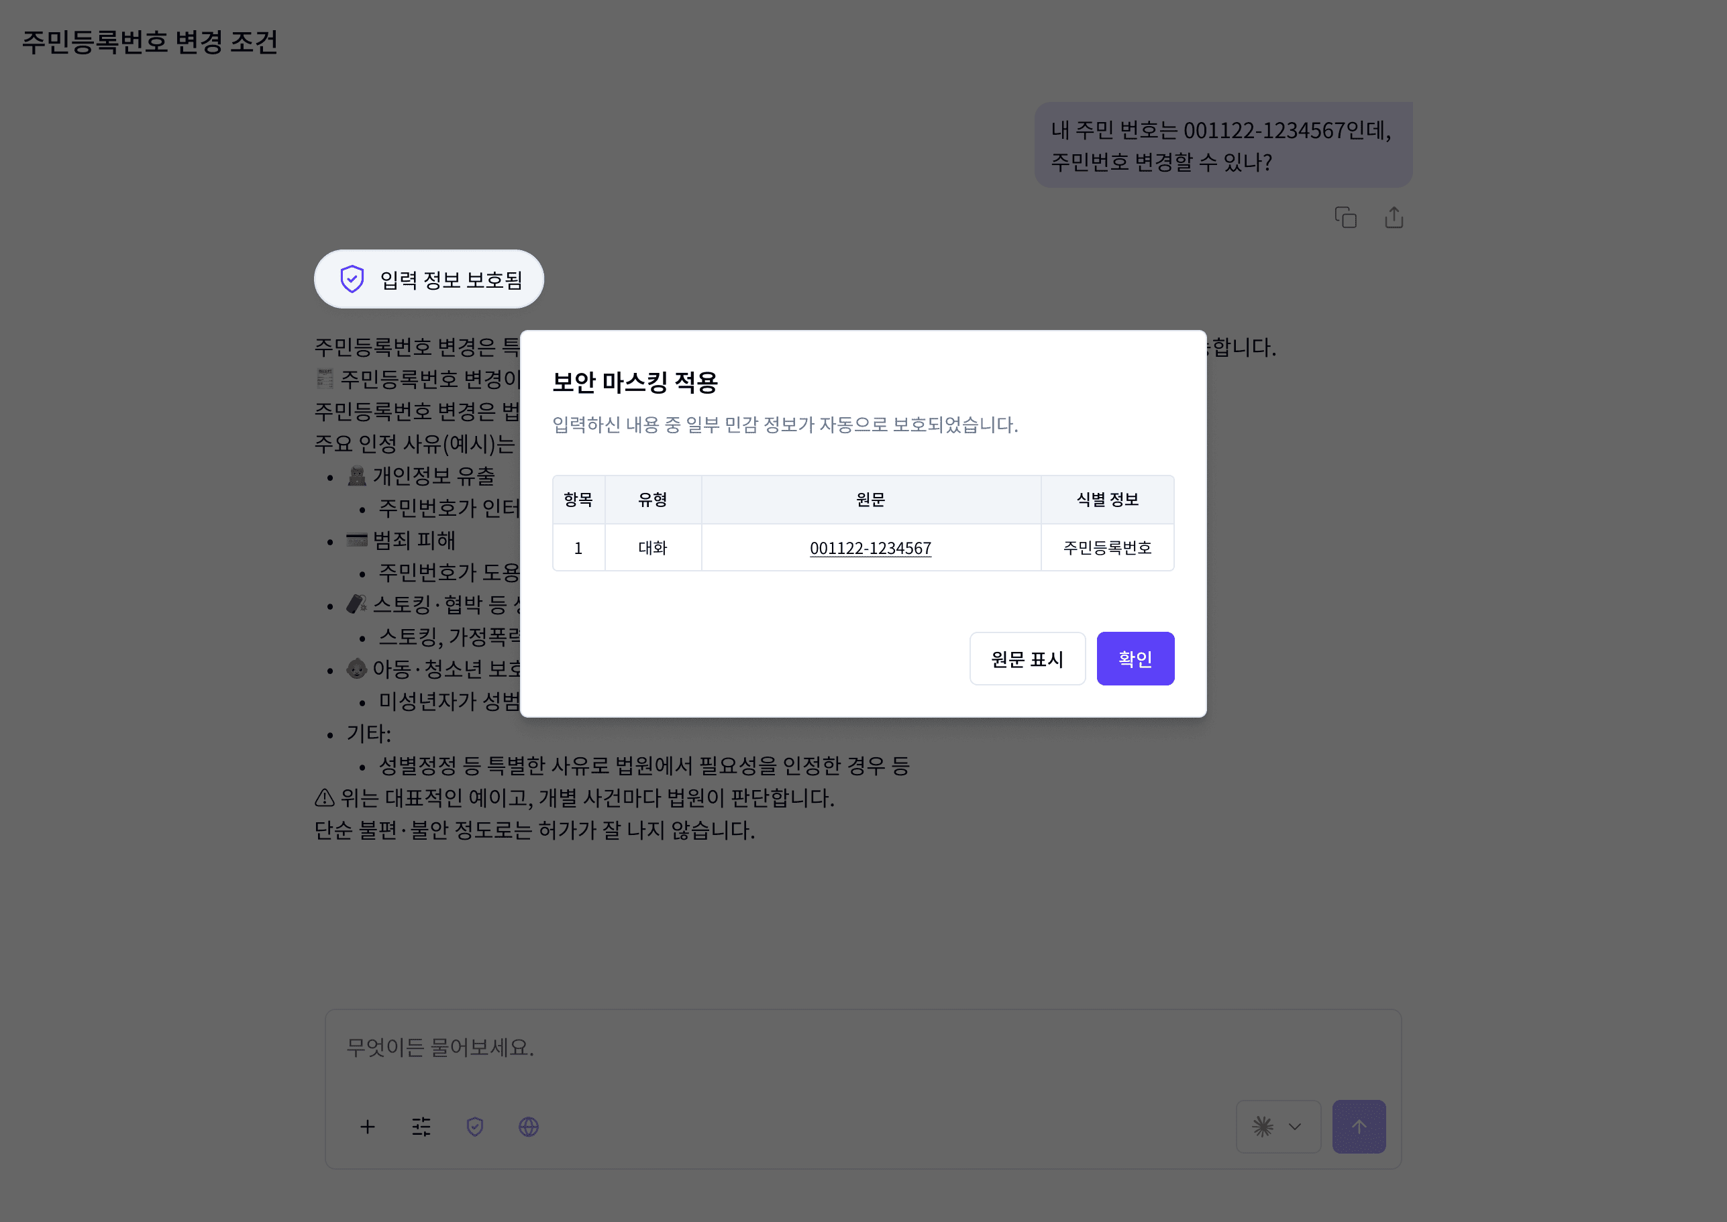The width and height of the screenshot is (1727, 1222).
Task: Click the shield icon in protection badge
Action: point(352,279)
